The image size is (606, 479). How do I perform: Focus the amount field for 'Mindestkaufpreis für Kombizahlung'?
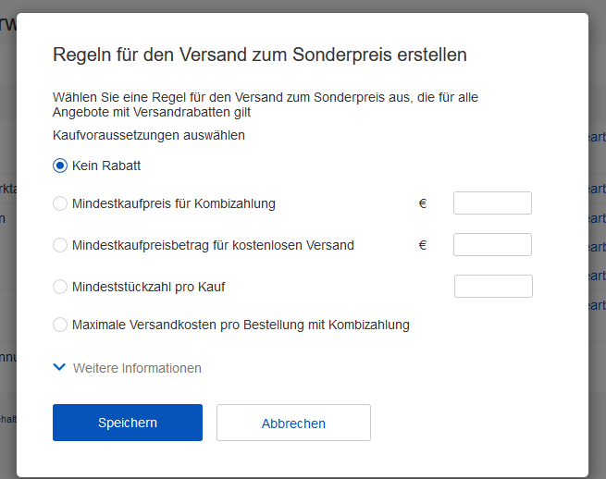[x=492, y=203]
